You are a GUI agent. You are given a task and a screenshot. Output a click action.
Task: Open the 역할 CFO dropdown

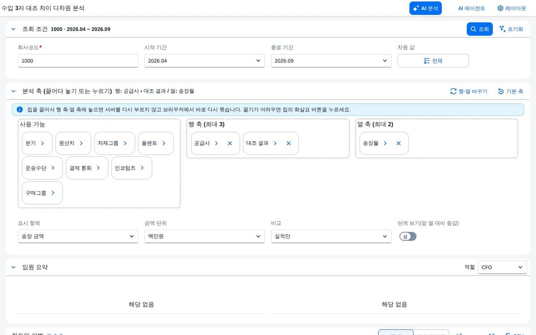point(502,267)
